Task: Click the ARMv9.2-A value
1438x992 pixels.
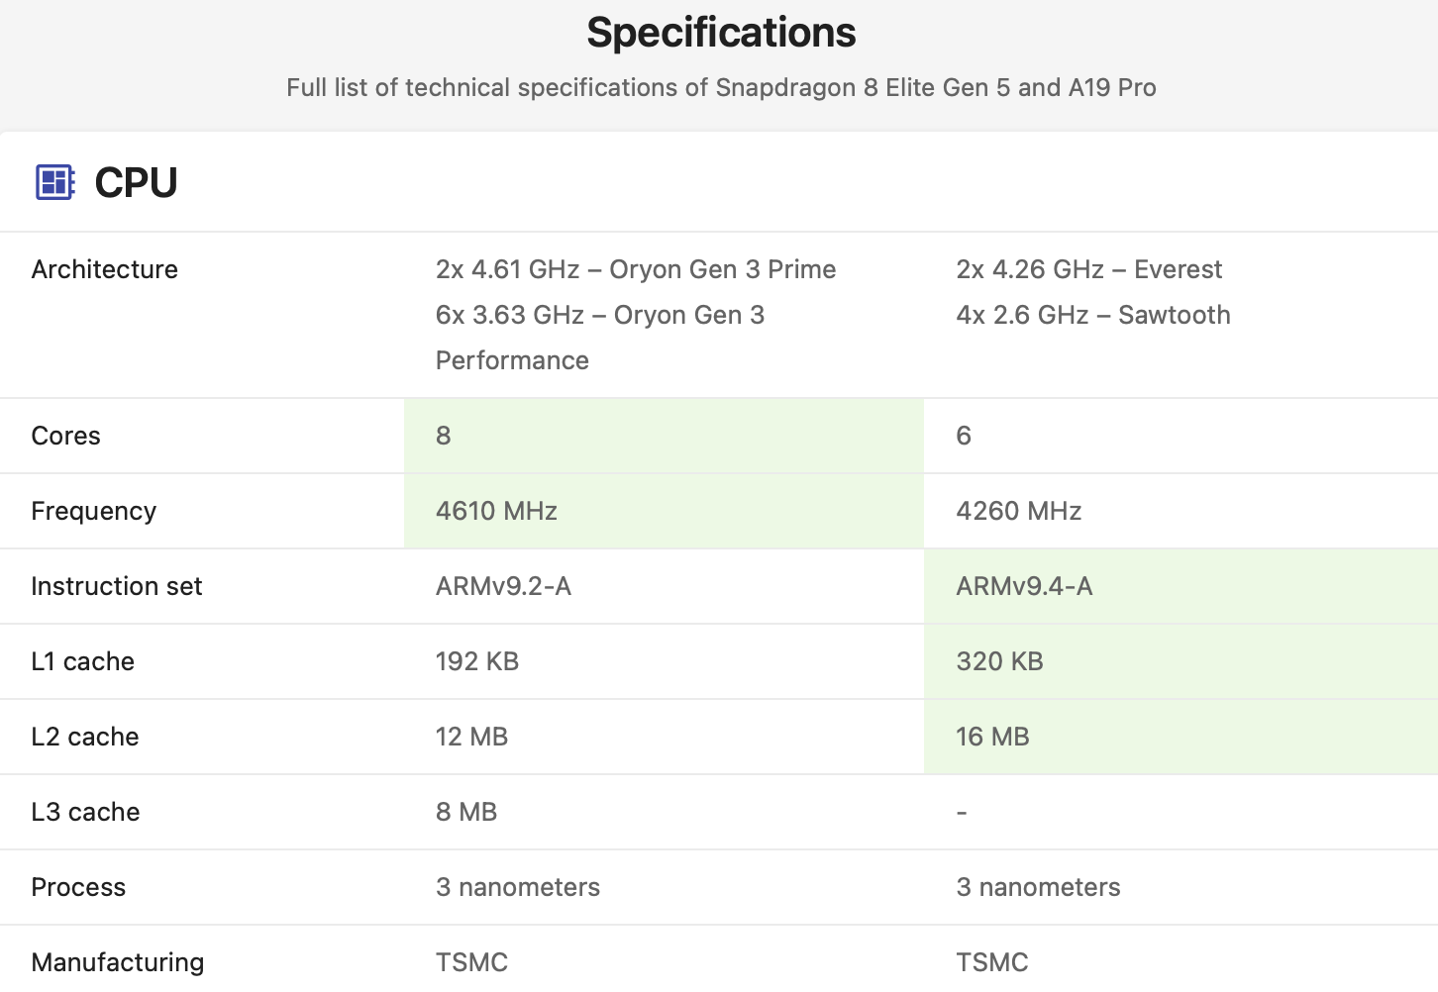Action: 503,586
